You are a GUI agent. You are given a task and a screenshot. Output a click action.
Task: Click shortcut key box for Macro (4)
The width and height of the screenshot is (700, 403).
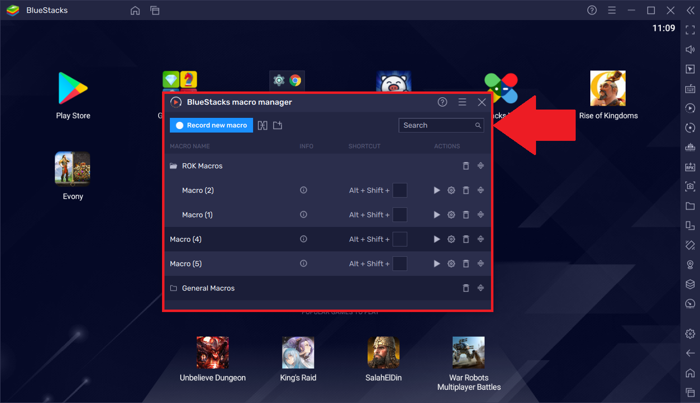[x=400, y=239]
